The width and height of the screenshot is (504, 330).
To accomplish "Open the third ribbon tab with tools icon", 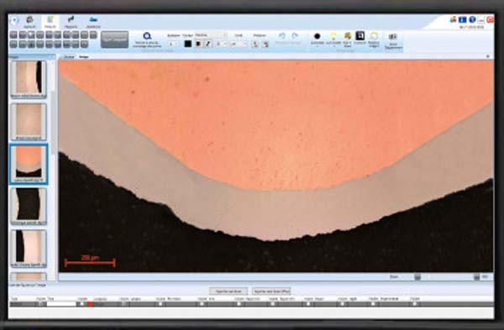I will click(x=71, y=22).
